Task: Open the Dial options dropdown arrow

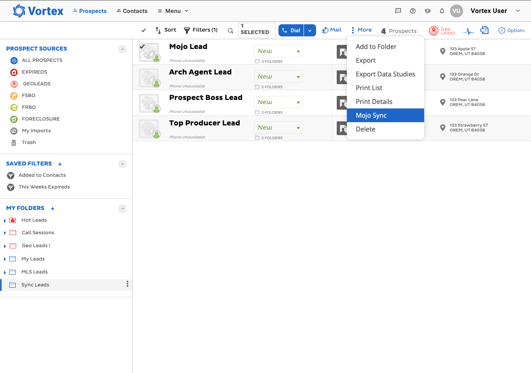Action: (310, 30)
